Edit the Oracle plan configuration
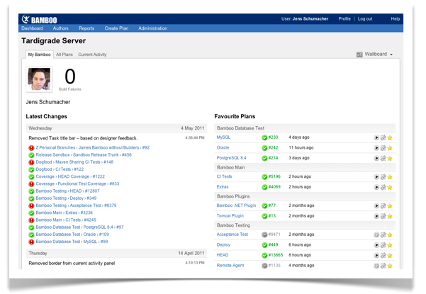426x294 pixels. 383,148
